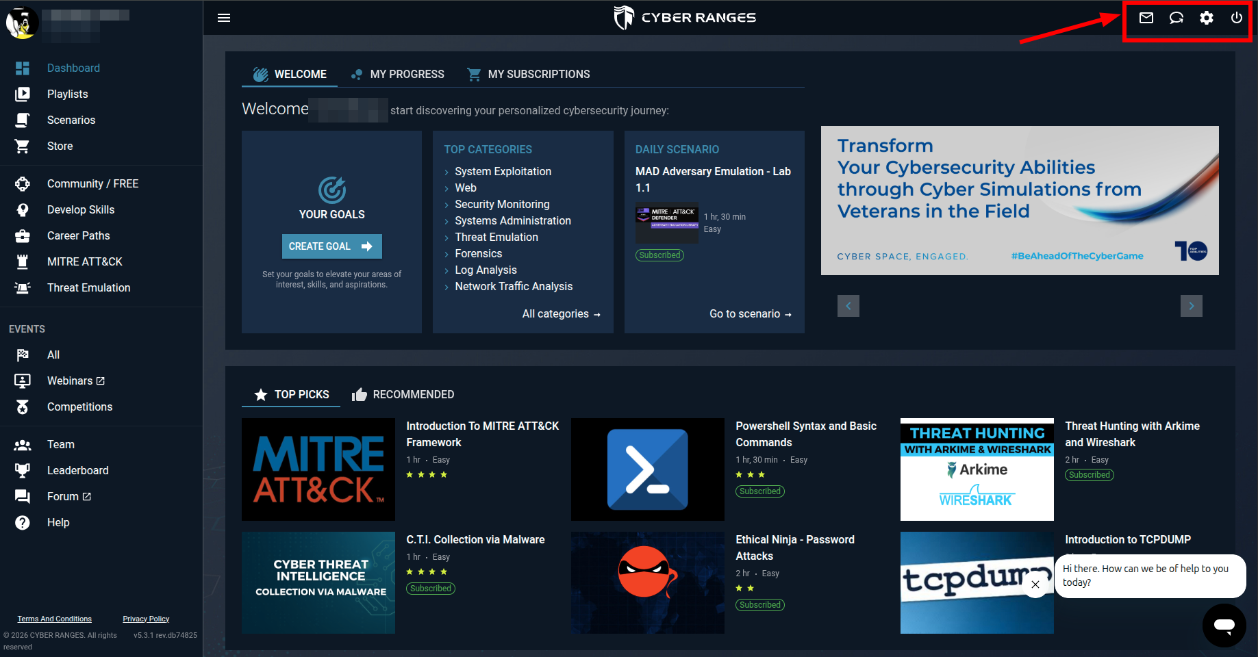This screenshot has width=1258, height=657.
Task: Open the Forensics category
Action: pos(479,254)
